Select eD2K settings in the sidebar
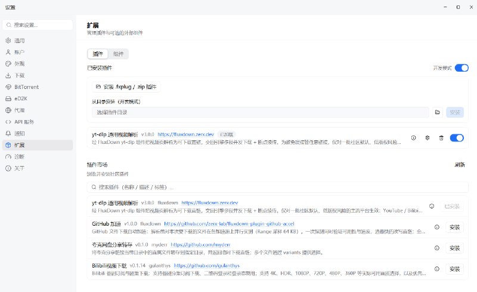The image size is (477, 292). [38, 99]
